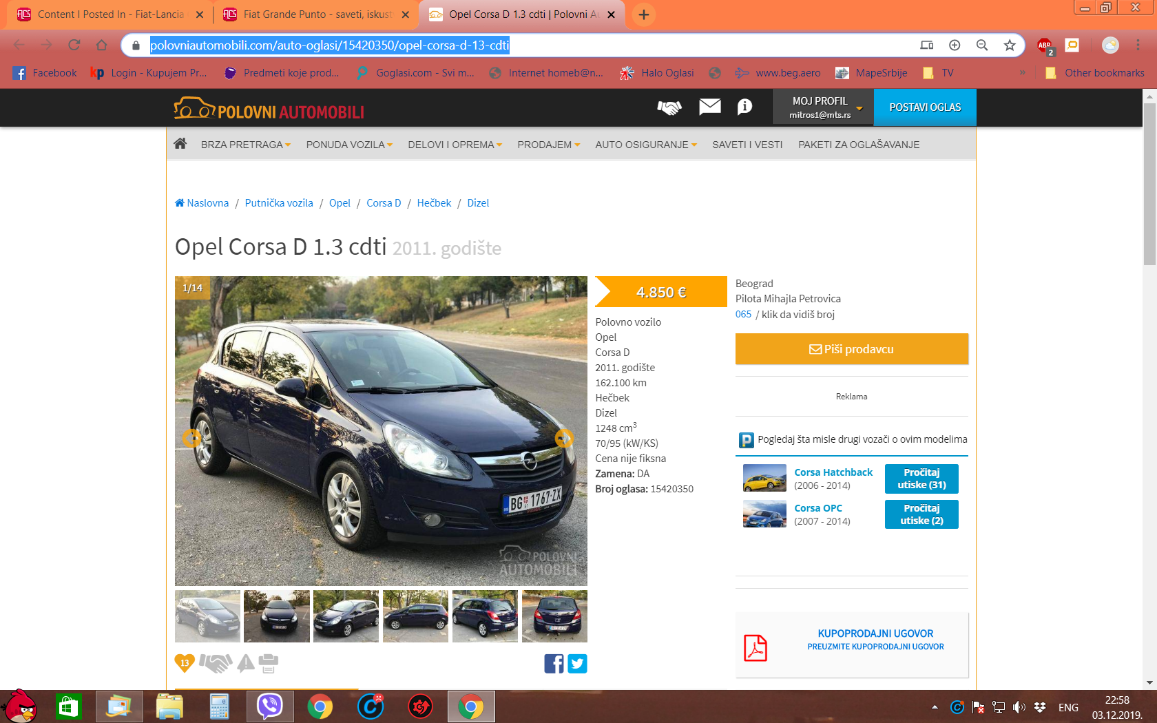The image size is (1157, 723).
Task: Open new browser tab
Action: point(644,14)
